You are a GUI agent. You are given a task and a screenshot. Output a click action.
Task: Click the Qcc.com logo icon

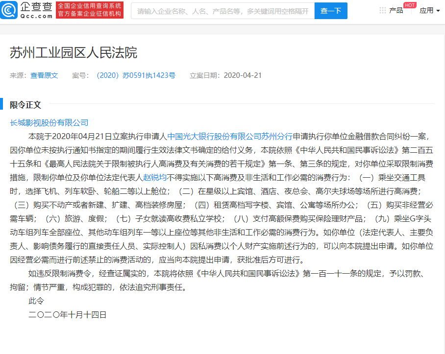click(x=9, y=10)
